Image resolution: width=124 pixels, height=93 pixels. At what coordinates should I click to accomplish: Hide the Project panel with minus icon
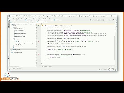35,22
